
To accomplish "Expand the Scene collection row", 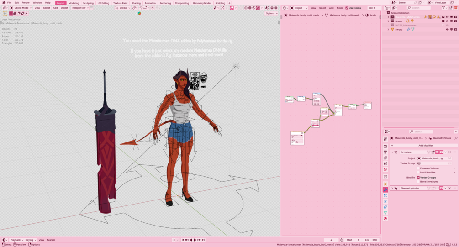I will pyautogui.click(x=389, y=21).
